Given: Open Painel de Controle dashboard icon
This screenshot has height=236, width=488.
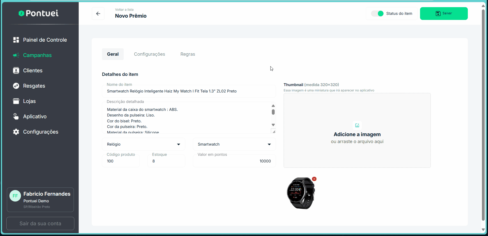Looking at the screenshot, I should [16, 40].
